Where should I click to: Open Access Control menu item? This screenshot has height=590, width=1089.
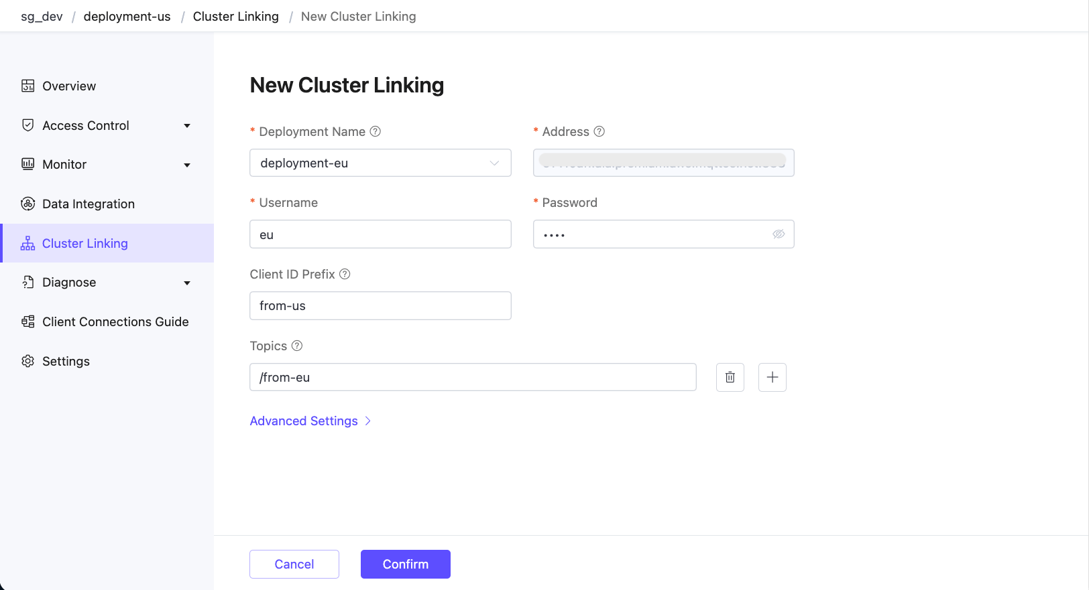click(107, 125)
